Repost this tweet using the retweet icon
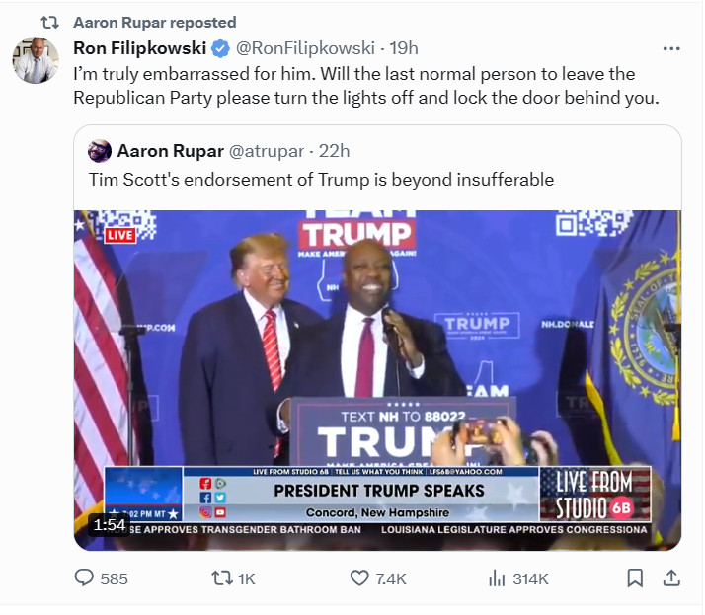The width and height of the screenshot is (705, 615). tap(221, 578)
